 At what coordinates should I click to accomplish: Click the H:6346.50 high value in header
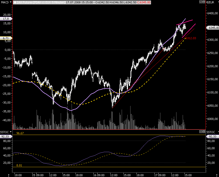pyautogui.click(x=116, y=2)
